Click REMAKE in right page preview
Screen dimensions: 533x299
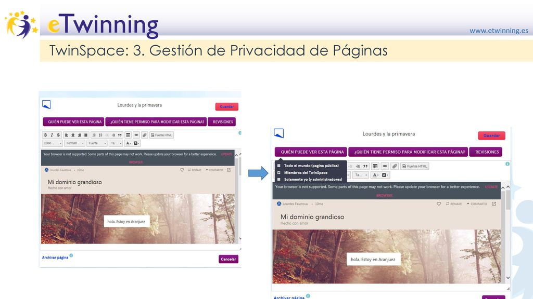[454, 203]
